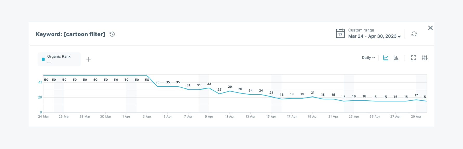Refresh the keyword data

click(414, 34)
